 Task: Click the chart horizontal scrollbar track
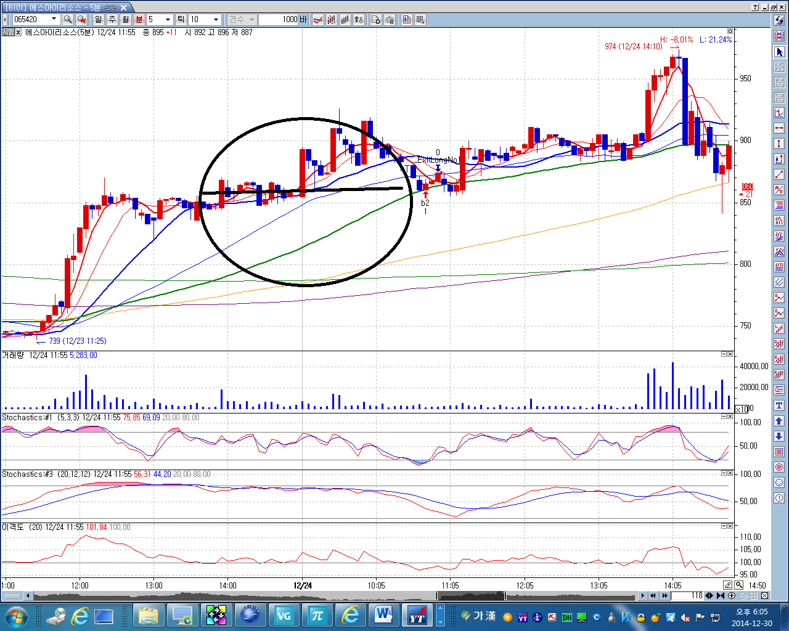click(335, 596)
